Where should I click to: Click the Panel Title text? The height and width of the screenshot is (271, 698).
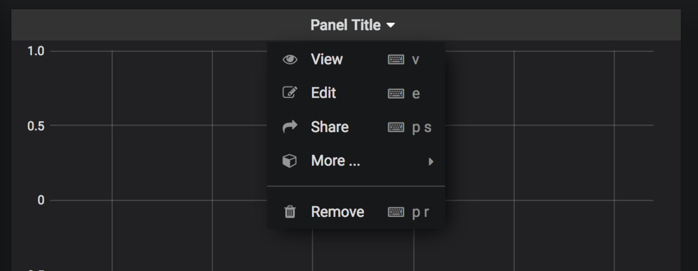(x=345, y=26)
